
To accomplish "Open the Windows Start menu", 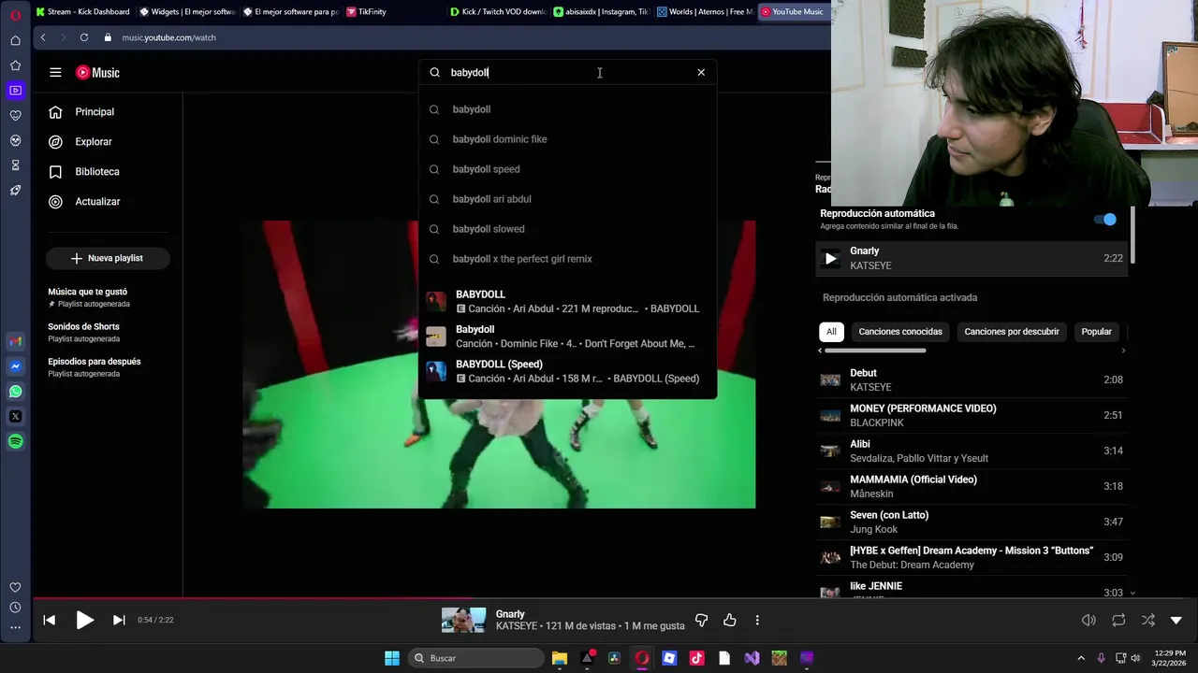I will pos(392,658).
